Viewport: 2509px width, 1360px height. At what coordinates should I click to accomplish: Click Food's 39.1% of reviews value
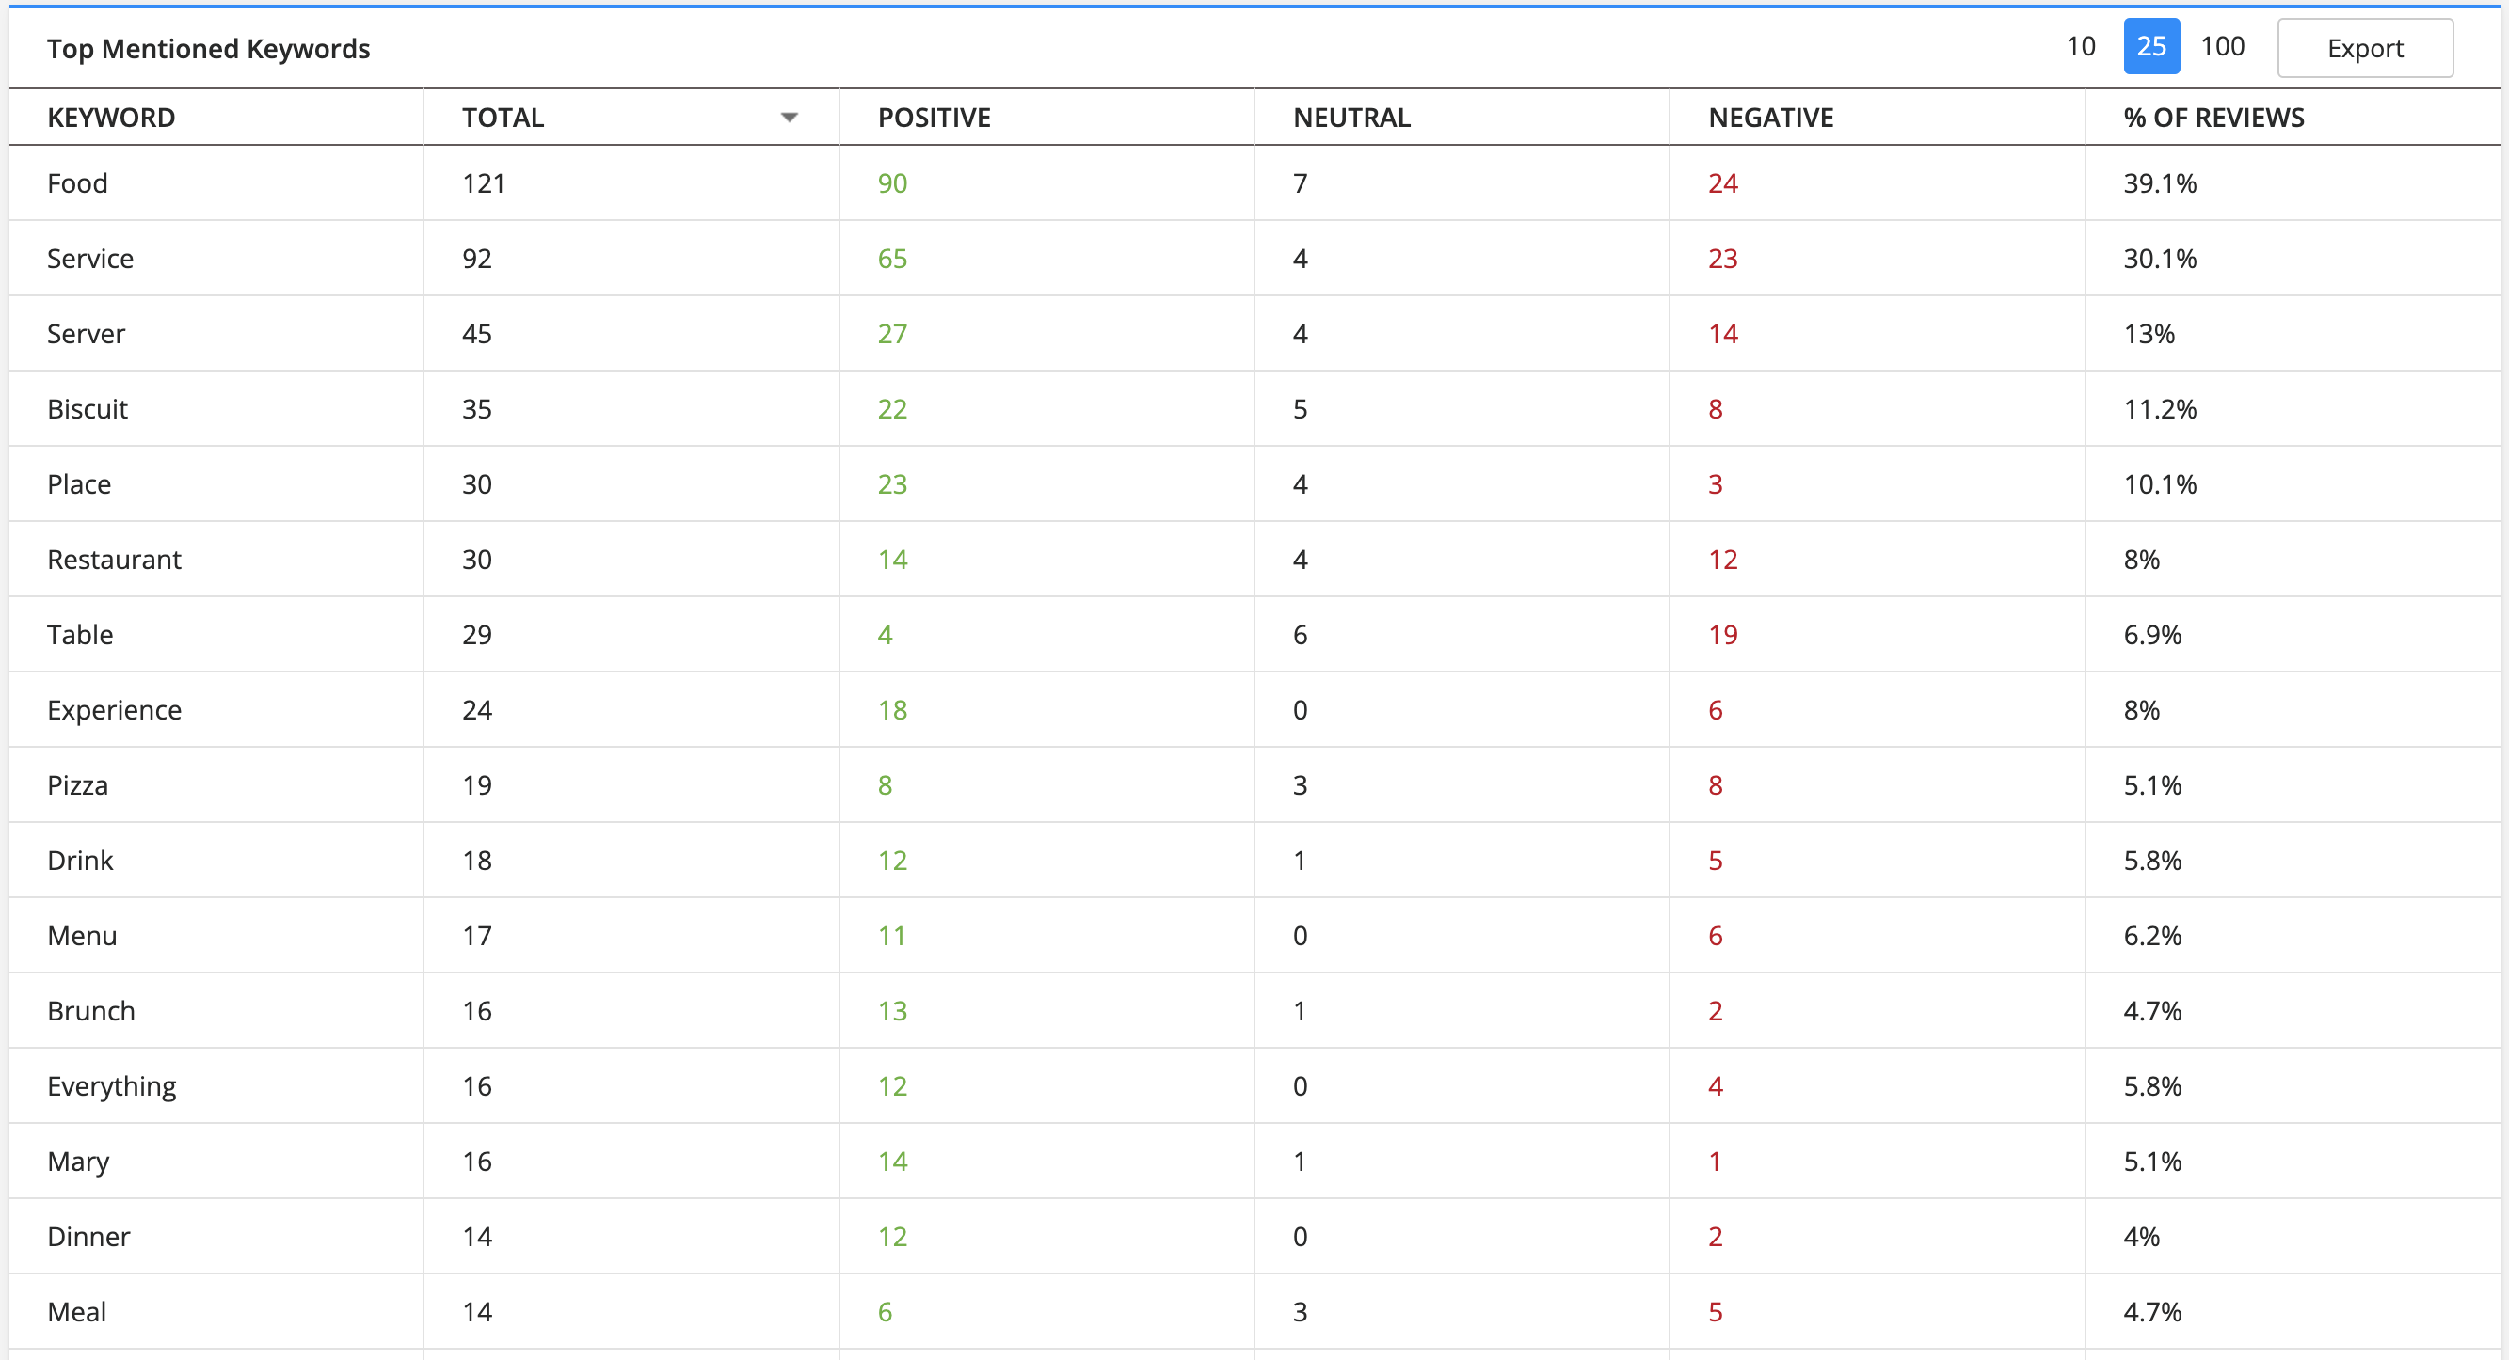point(2159,183)
